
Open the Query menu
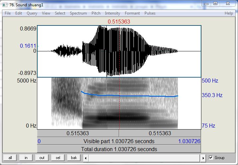[32, 13]
